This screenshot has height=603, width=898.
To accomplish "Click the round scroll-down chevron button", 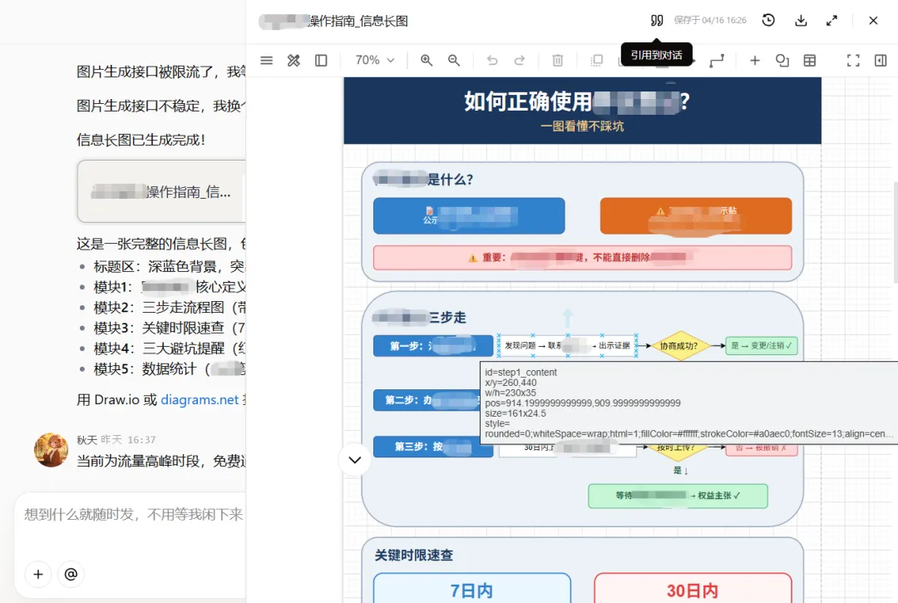I will click(355, 460).
